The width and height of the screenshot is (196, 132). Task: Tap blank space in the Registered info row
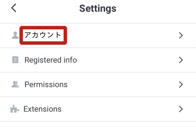(127, 60)
